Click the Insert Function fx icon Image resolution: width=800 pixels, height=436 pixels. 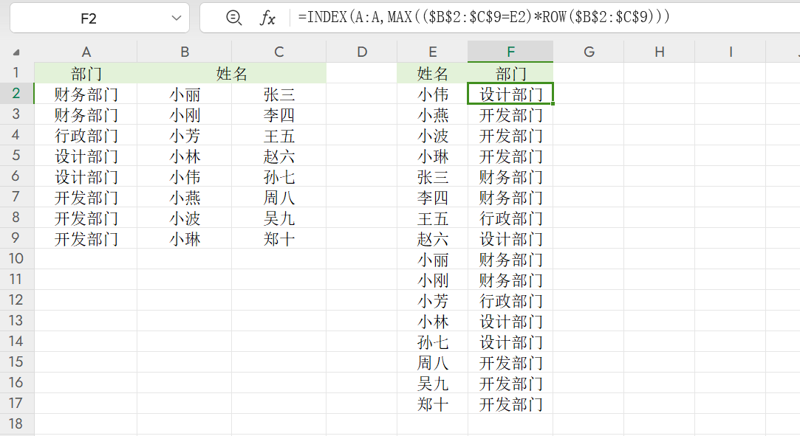[266, 16]
